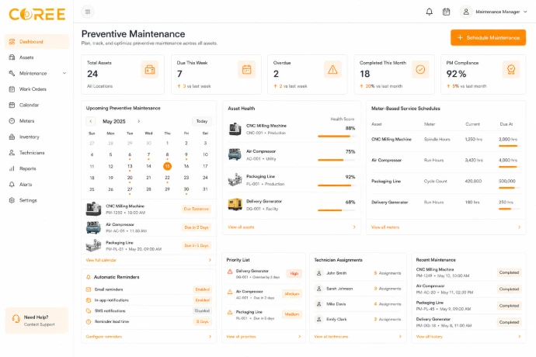The image size is (536, 357).
Task: Click the Delivery Generator alert icon in Priority List
Action: (230, 272)
